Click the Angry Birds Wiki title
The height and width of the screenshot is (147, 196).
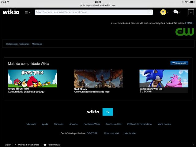coord(18,89)
